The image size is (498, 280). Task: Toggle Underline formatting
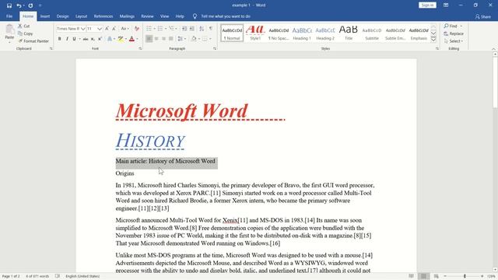pyautogui.click(x=75, y=39)
